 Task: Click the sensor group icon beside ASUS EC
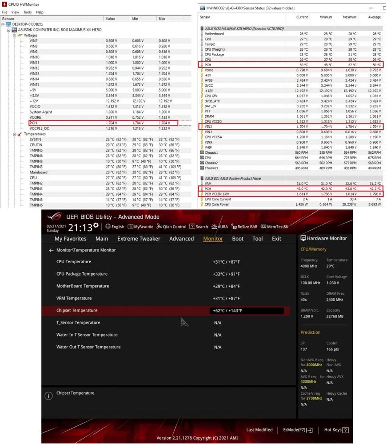tap(202, 178)
